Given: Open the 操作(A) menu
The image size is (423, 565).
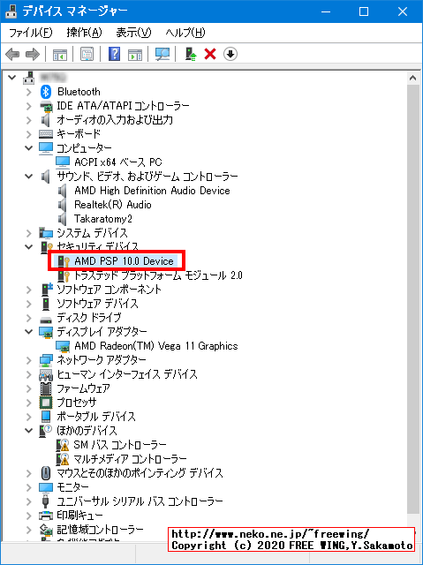Looking at the screenshot, I should tap(84, 33).
